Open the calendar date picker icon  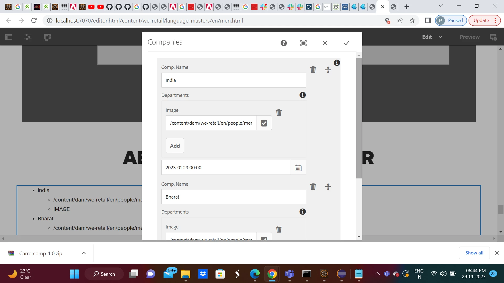[298, 168]
